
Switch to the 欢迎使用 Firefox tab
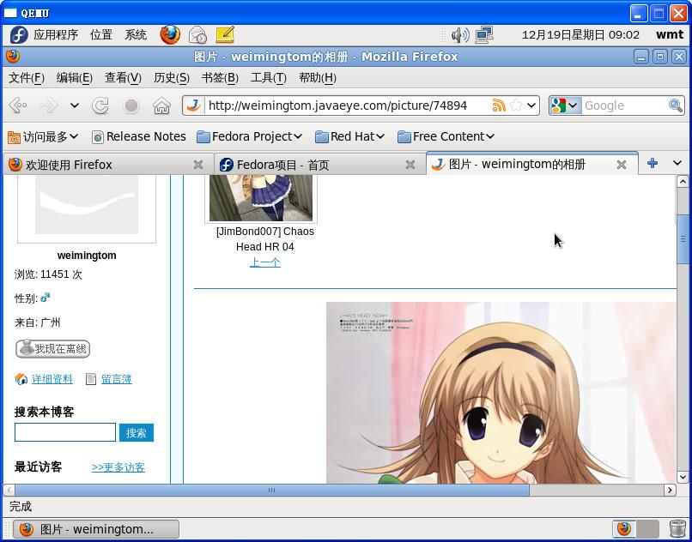tap(101, 165)
